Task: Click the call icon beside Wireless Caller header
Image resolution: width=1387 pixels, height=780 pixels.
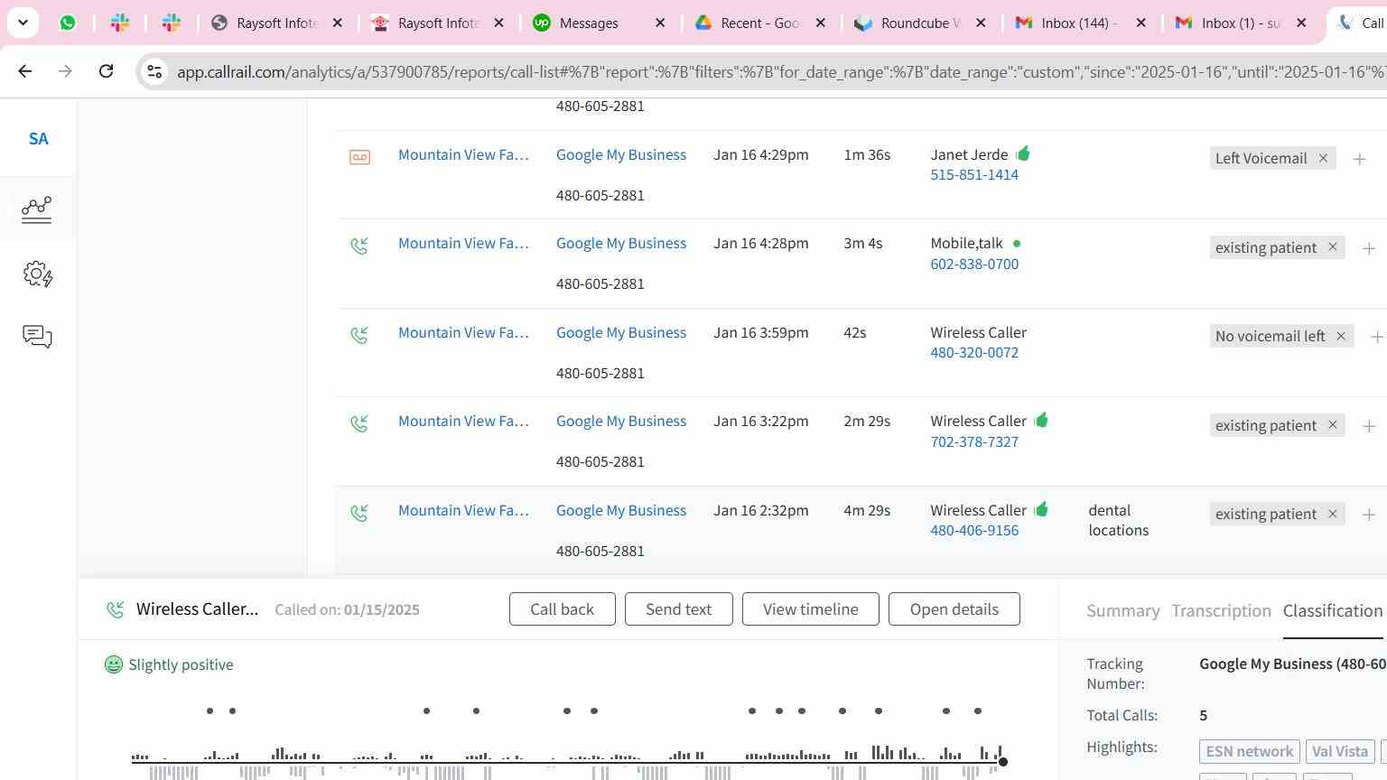Action: (115, 610)
